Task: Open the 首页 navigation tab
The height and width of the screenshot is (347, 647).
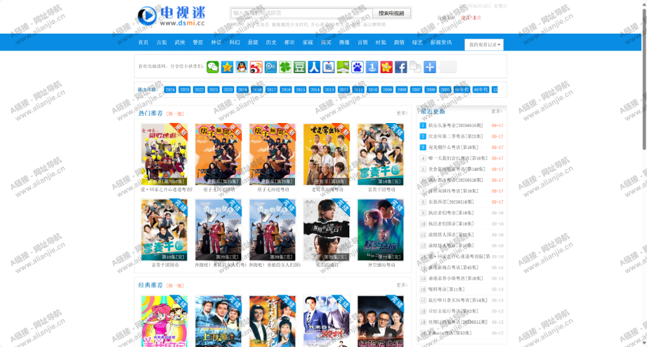Action: pyautogui.click(x=143, y=42)
